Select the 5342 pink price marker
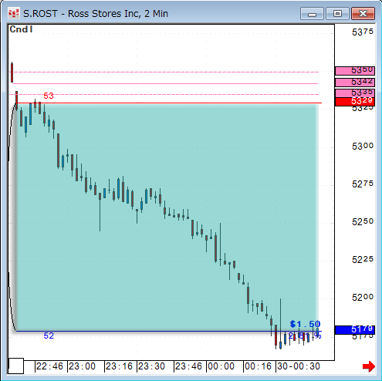382x381 pixels. 355,83
